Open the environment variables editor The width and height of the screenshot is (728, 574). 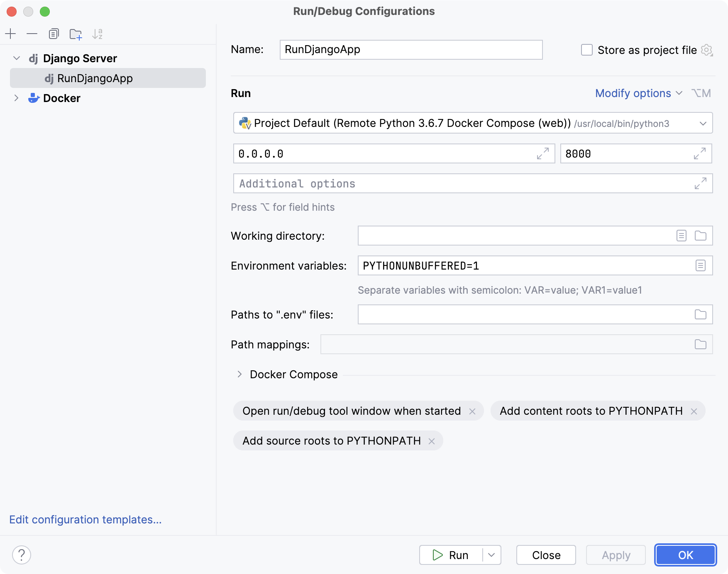coord(701,265)
